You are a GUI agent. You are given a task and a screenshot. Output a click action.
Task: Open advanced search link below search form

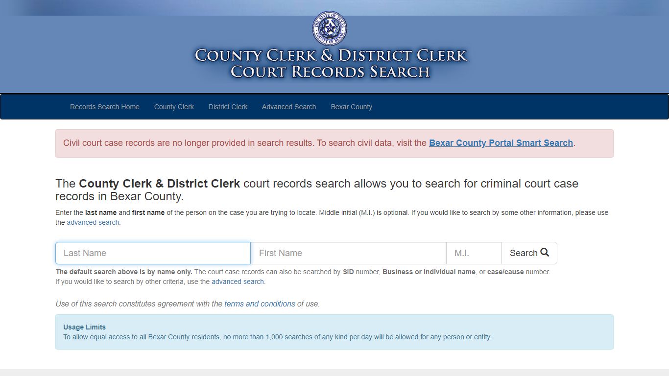238,282
